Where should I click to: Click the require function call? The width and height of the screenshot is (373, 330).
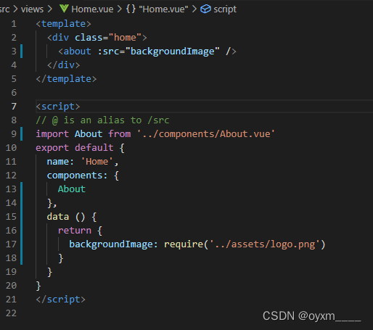[x=184, y=244]
